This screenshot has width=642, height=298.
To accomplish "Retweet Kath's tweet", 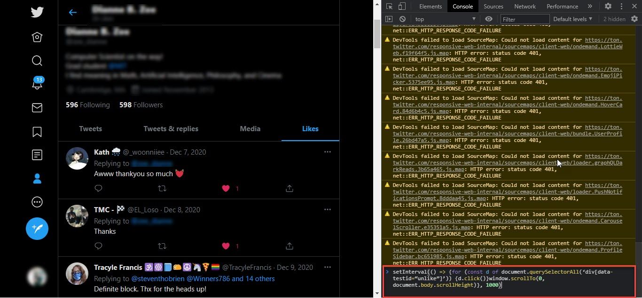I will [162, 188].
